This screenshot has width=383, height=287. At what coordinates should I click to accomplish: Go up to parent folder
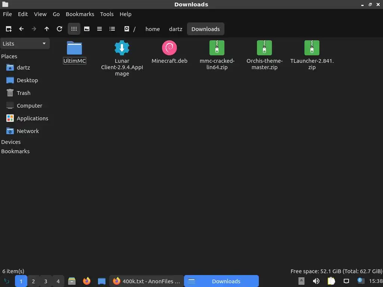coord(47,29)
